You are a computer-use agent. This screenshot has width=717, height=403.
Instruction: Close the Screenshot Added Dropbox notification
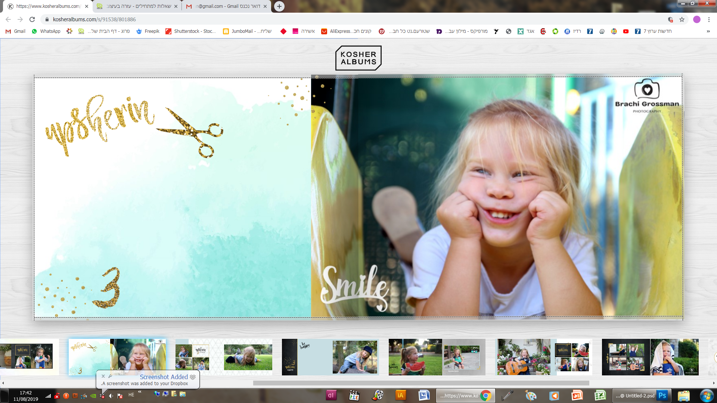point(103,376)
